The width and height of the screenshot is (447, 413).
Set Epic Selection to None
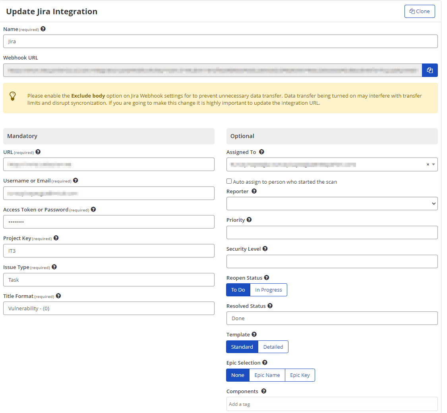tap(238, 375)
